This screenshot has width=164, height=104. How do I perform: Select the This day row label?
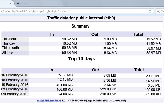point(9,43)
